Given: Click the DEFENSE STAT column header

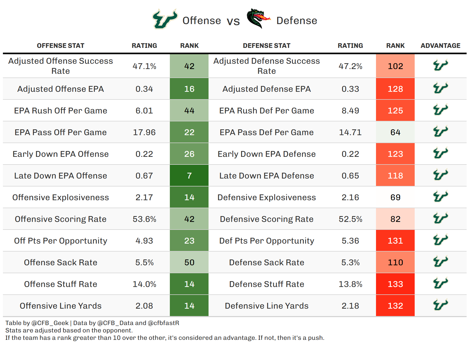Looking at the screenshot, I should (x=267, y=46).
